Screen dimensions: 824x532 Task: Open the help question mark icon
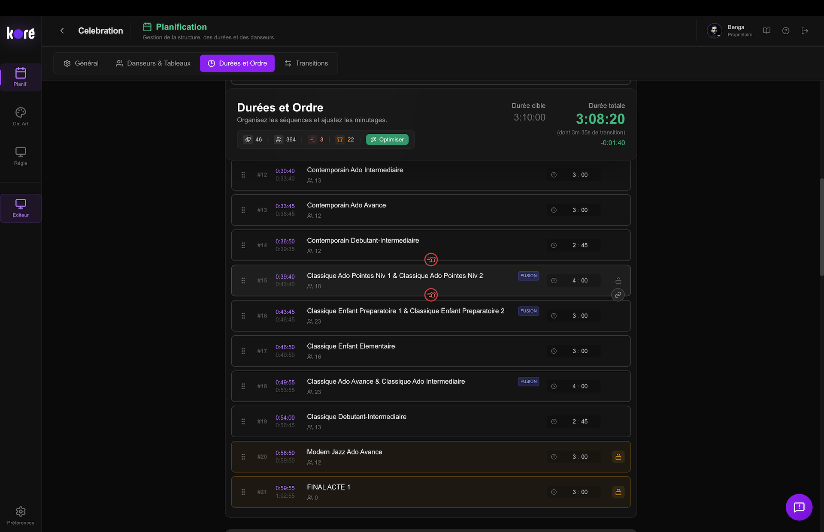click(785, 30)
